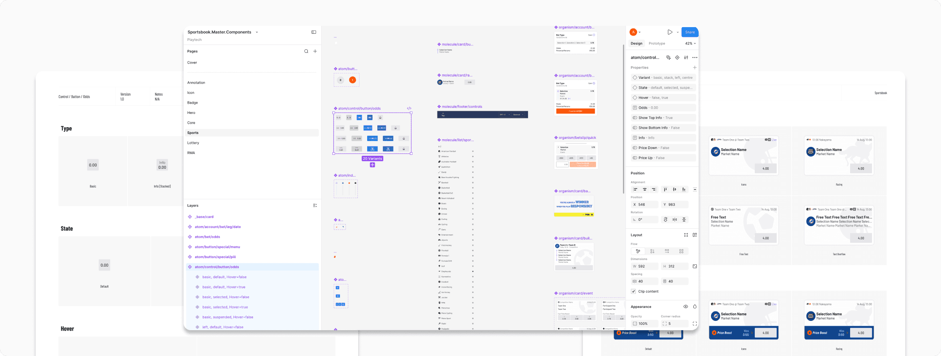Open the 42% zoom level dropdown

(690, 44)
